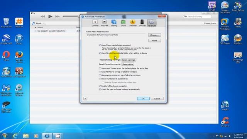Open Windows Media Player from the taskbar
This screenshot has height=139, width=247.
point(36,136)
